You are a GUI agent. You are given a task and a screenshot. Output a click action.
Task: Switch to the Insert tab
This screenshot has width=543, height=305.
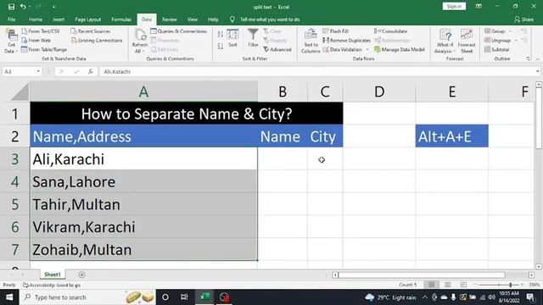point(59,19)
